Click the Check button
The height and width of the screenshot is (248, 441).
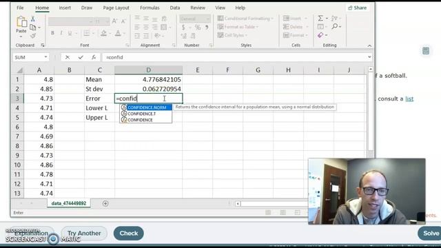pyautogui.click(x=129, y=233)
